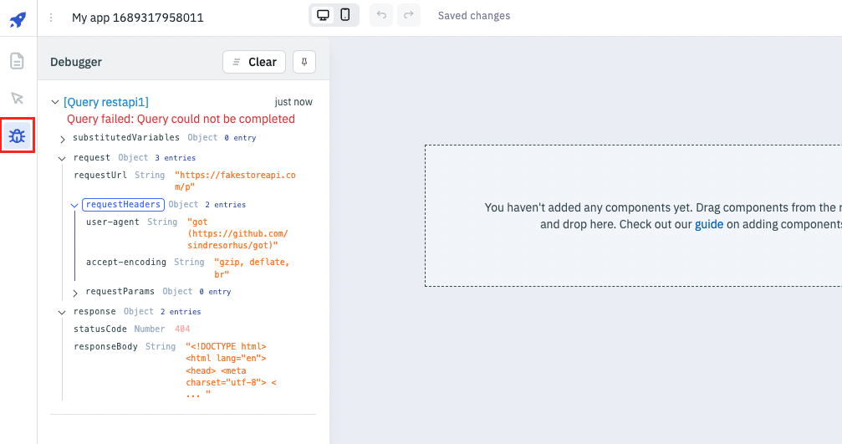Screen dimensions: 842x444
Task: Collapse the requestHeaders node
Action: 74,205
